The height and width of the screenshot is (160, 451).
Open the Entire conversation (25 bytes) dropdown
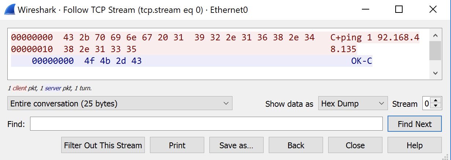point(120,103)
